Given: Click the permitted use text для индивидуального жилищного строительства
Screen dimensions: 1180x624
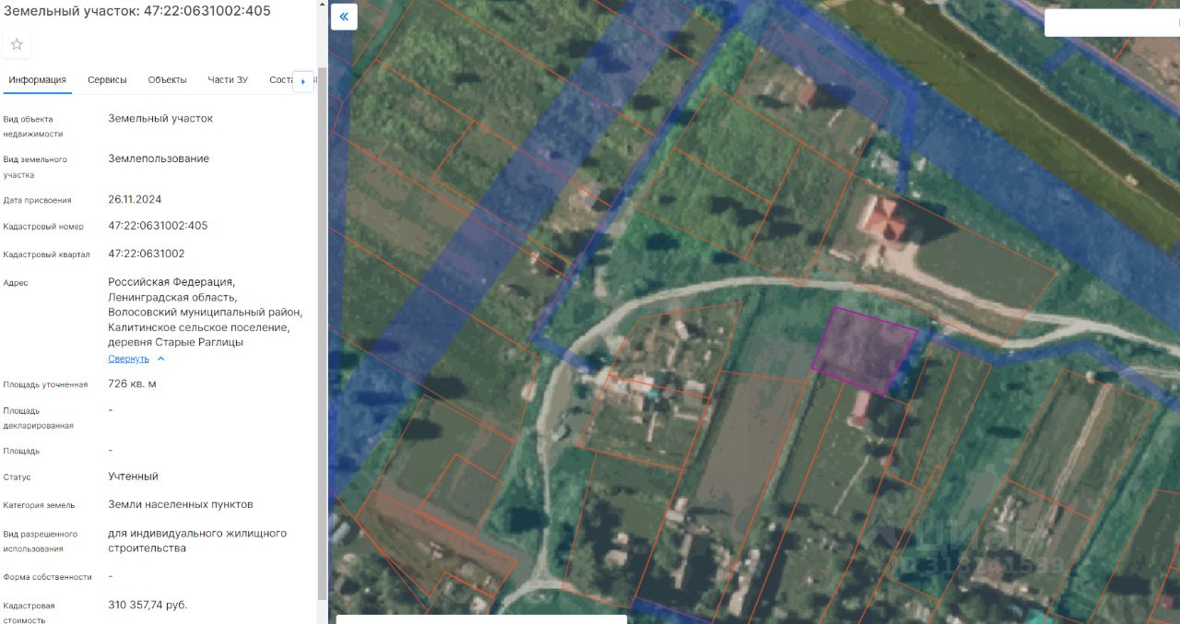Looking at the screenshot, I should tap(197, 540).
